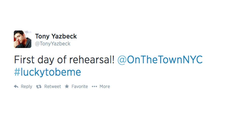
Task: Open Tony Yazbeck's profile photo
Action: [x=22, y=39]
